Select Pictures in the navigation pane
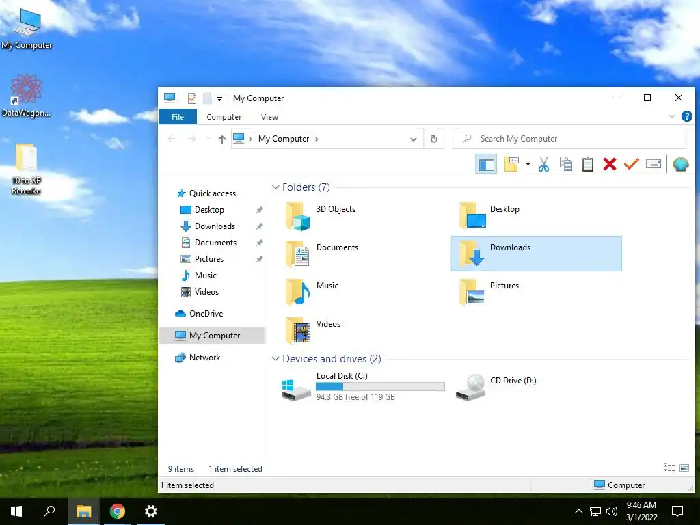The image size is (700, 525). pyautogui.click(x=208, y=259)
